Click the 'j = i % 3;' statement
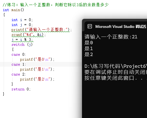This screenshot has height=118, width=147. [22, 40]
